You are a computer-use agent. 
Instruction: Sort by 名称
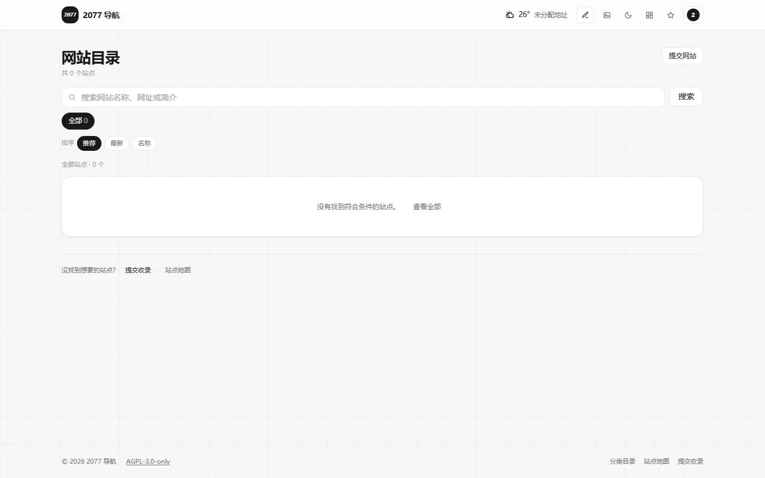tap(144, 143)
